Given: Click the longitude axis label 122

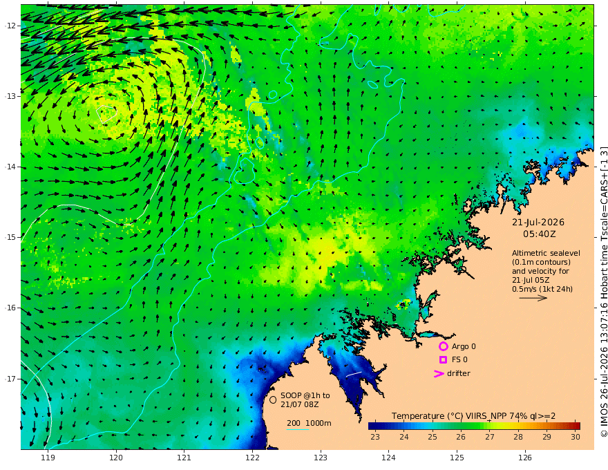Looking at the screenshot, I should [252, 458].
